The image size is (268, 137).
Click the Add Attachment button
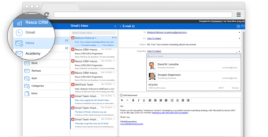[x=129, y=95]
